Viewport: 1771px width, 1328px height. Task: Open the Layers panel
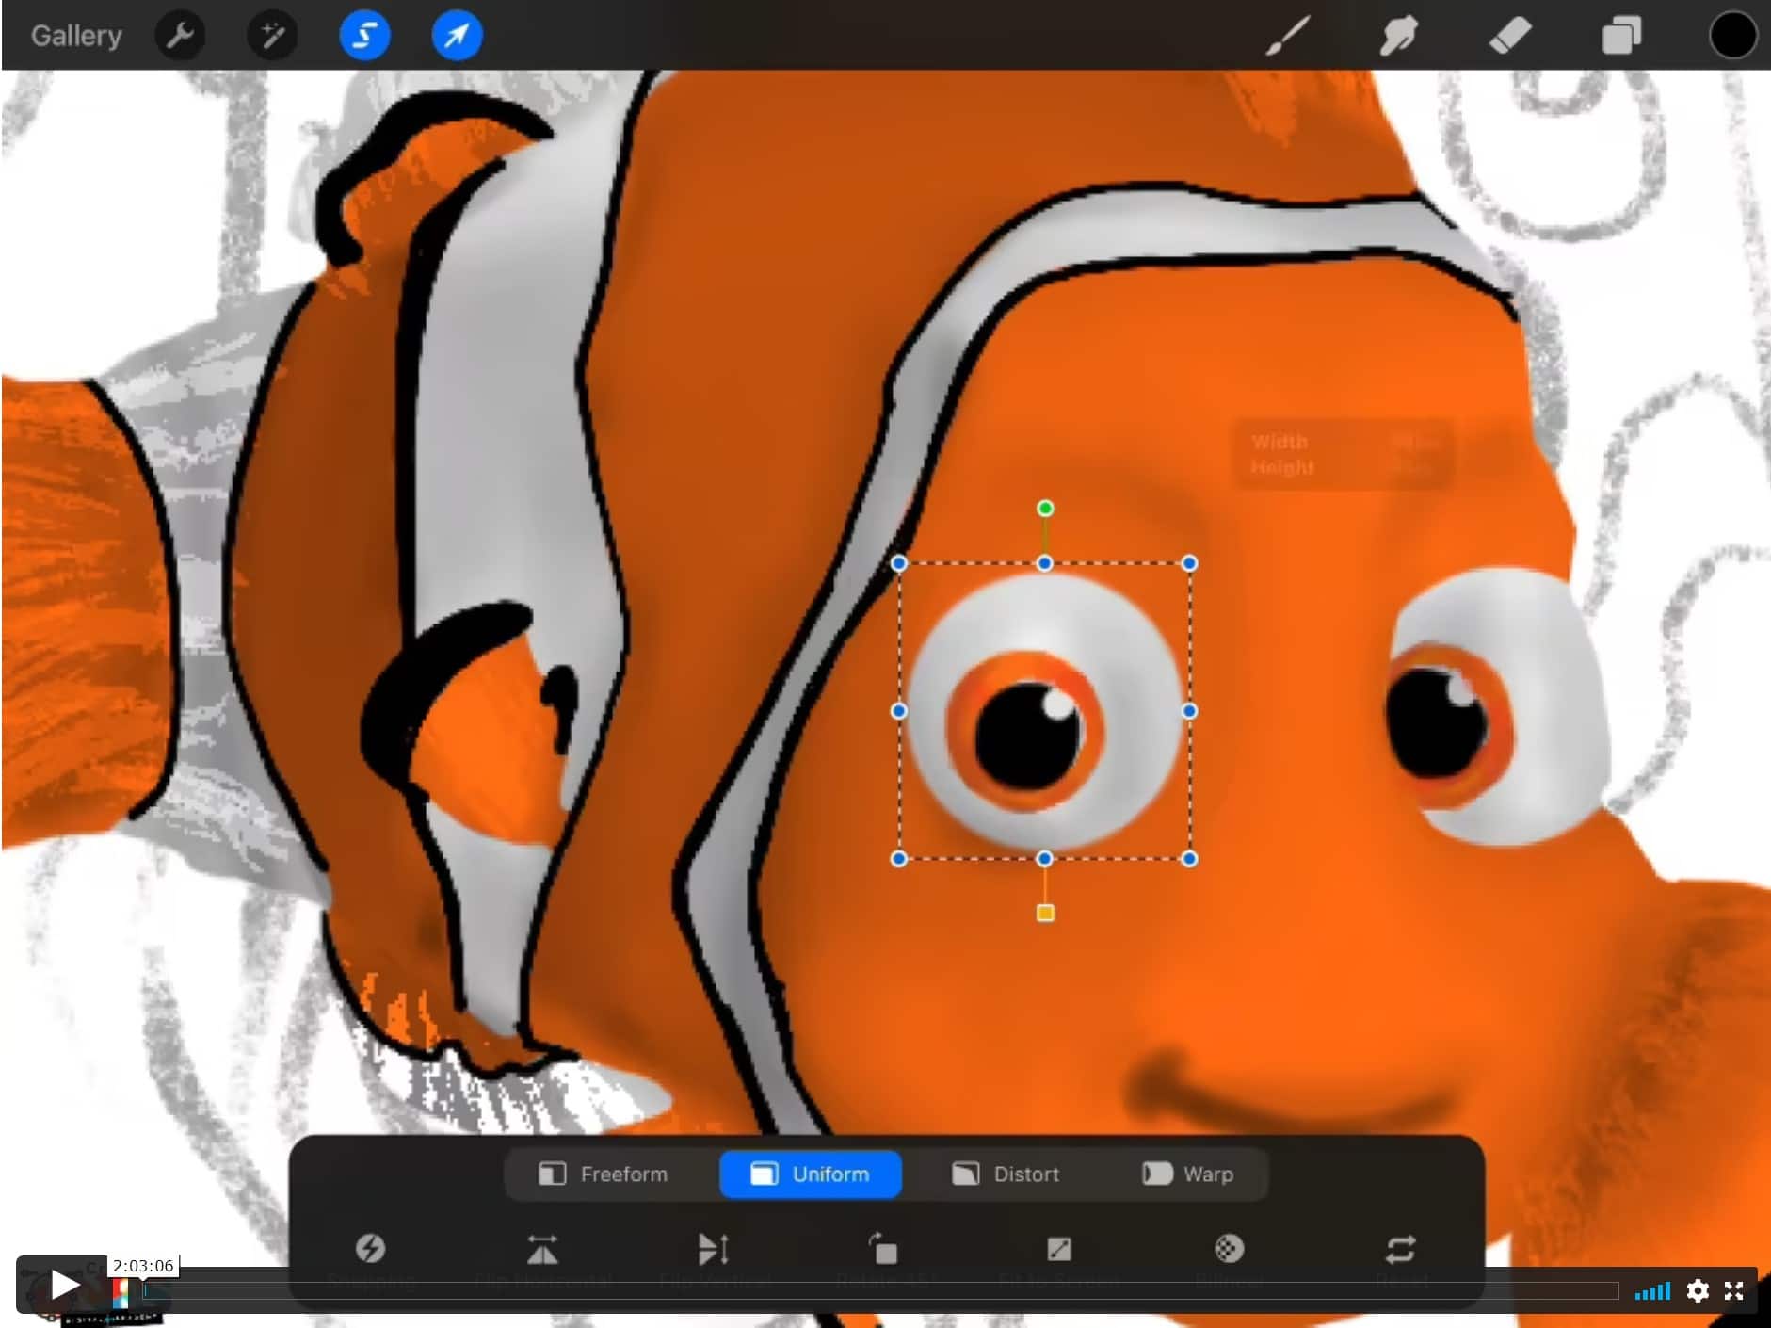(x=1621, y=36)
